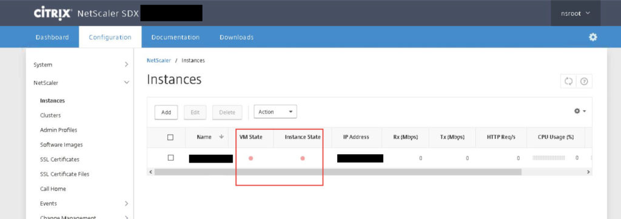
Task: Click the horizontal table scrollbar
Action: pyautogui.click(x=338, y=172)
